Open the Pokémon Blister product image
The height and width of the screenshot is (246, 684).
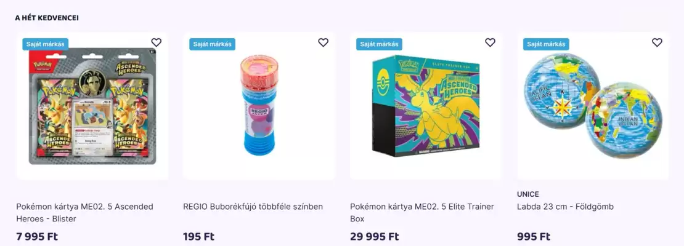pos(92,108)
